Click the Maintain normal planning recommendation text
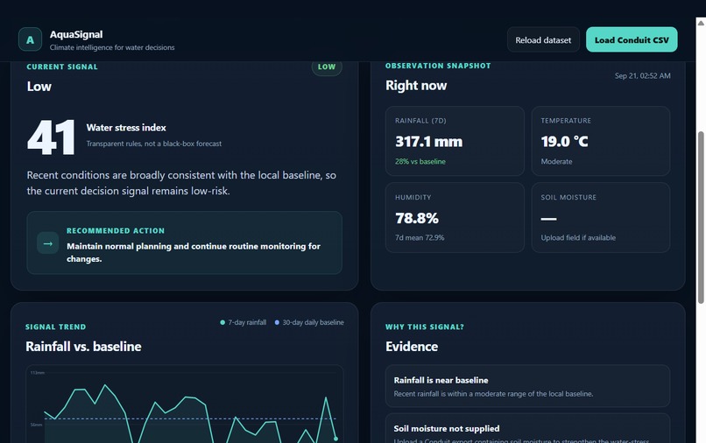The image size is (706, 443). click(194, 252)
